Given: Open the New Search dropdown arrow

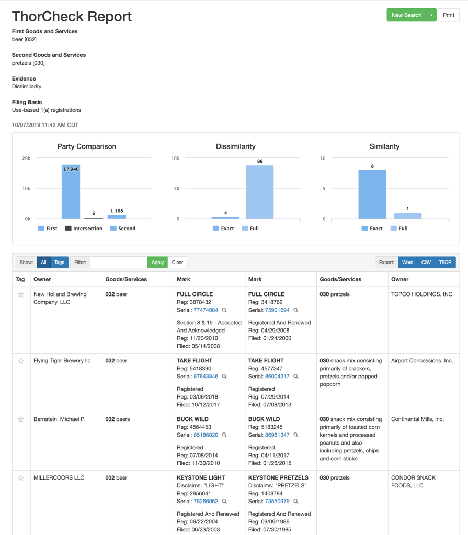Looking at the screenshot, I should [x=431, y=15].
